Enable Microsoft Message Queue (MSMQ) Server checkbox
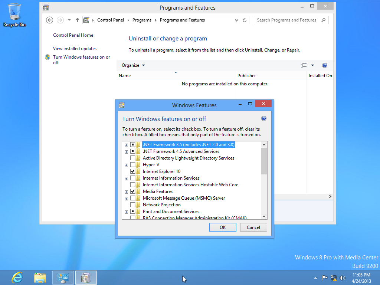 (132, 198)
